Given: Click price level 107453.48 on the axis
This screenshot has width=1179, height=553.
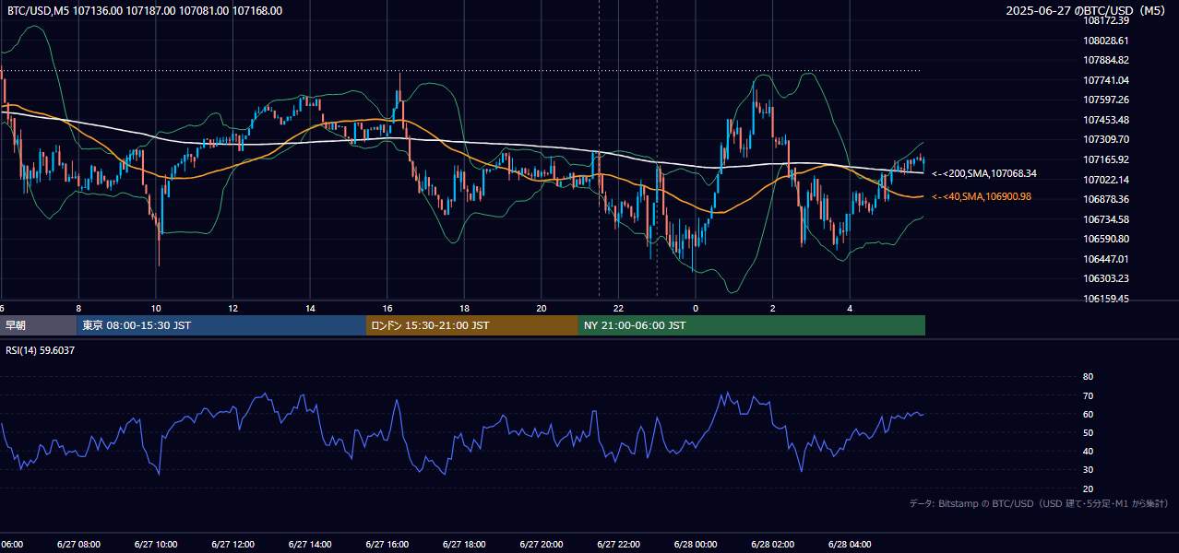Looking at the screenshot, I should [x=1106, y=120].
